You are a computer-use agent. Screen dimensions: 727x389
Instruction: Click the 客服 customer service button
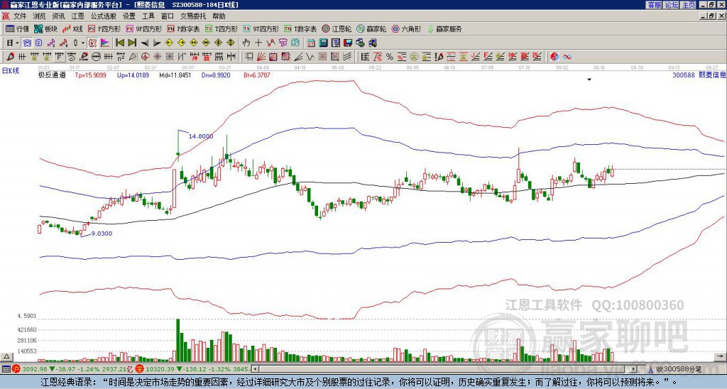click(x=655, y=5)
